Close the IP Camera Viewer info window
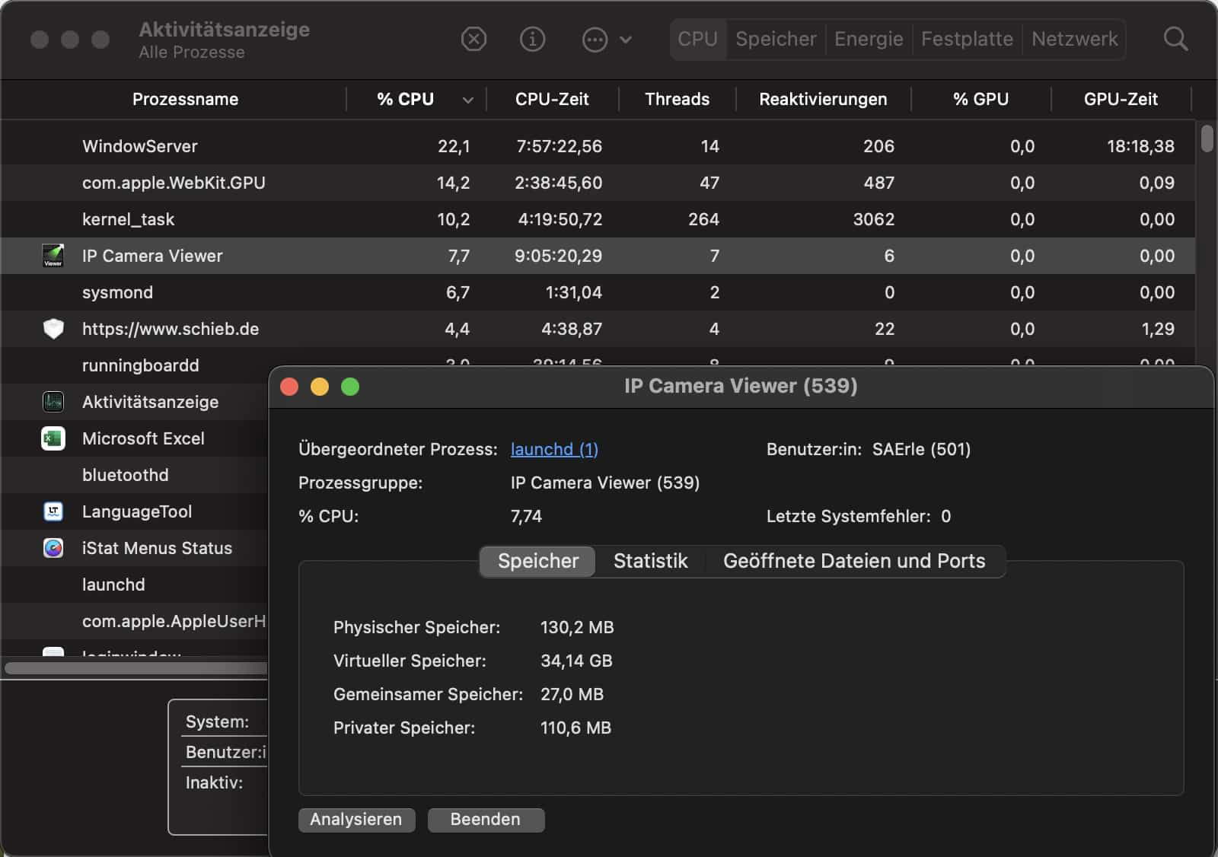The width and height of the screenshot is (1218, 857). click(289, 387)
